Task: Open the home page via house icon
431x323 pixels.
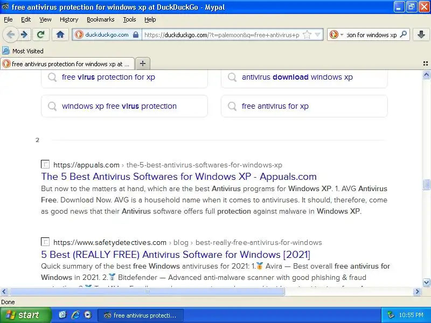Action: (x=60, y=34)
